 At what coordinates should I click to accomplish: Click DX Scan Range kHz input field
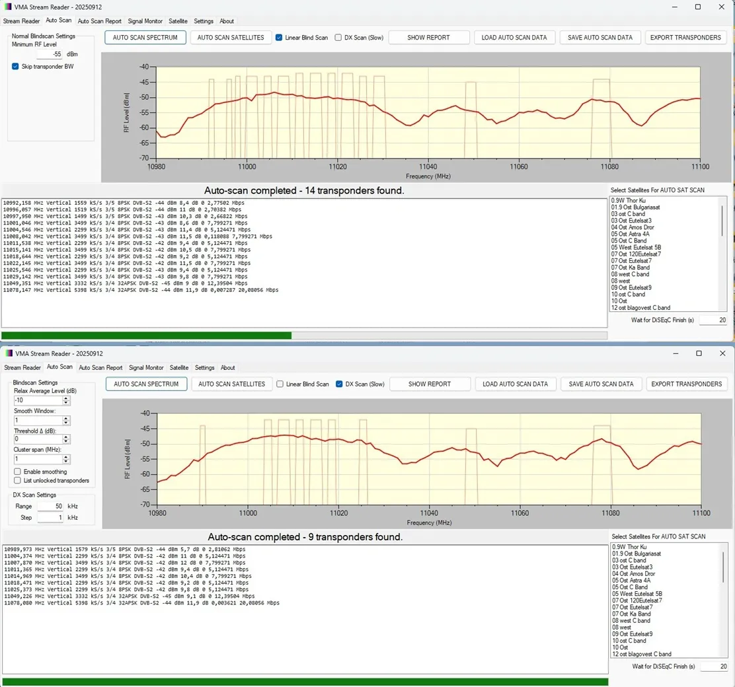pyautogui.click(x=50, y=506)
